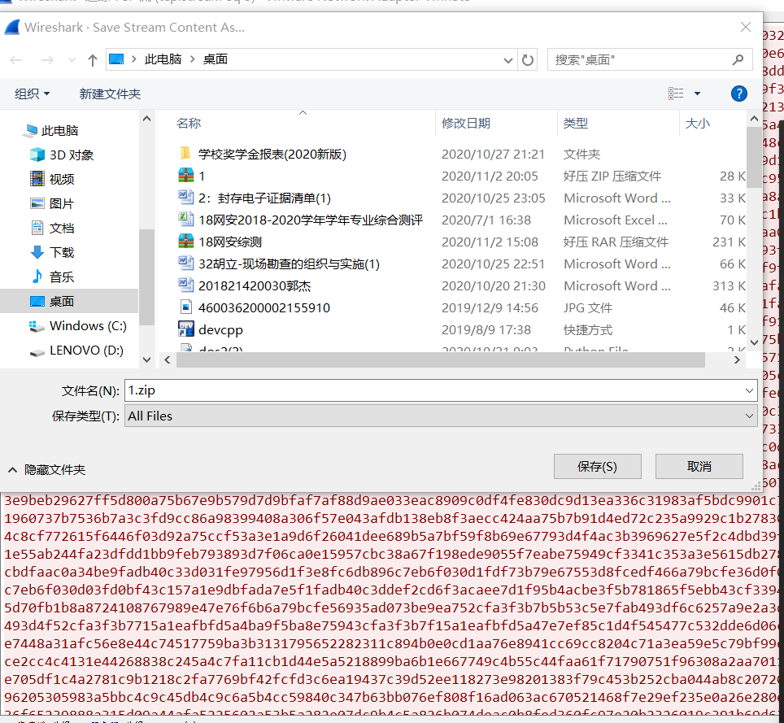Click the image icon of 460036200002155910
This screenshot has height=723, width=784.
185,307
